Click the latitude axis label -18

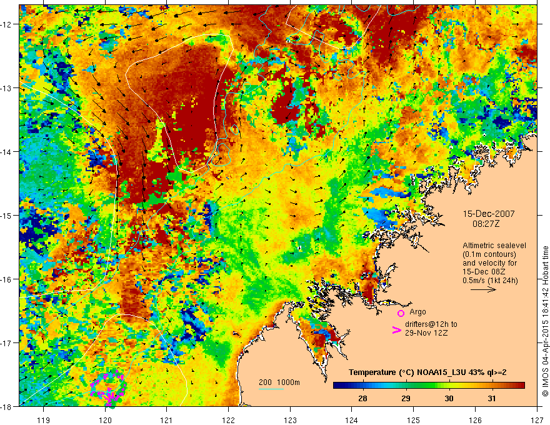click(x=6, y=406)
